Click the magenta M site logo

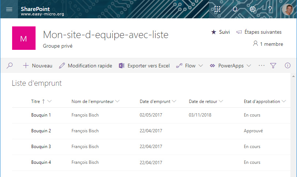click(24, 38)
